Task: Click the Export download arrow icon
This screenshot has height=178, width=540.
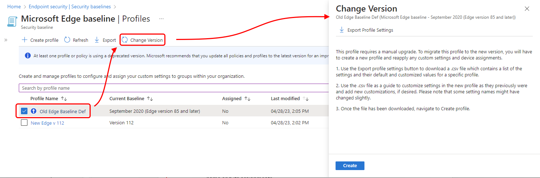Action: (97, 40)
